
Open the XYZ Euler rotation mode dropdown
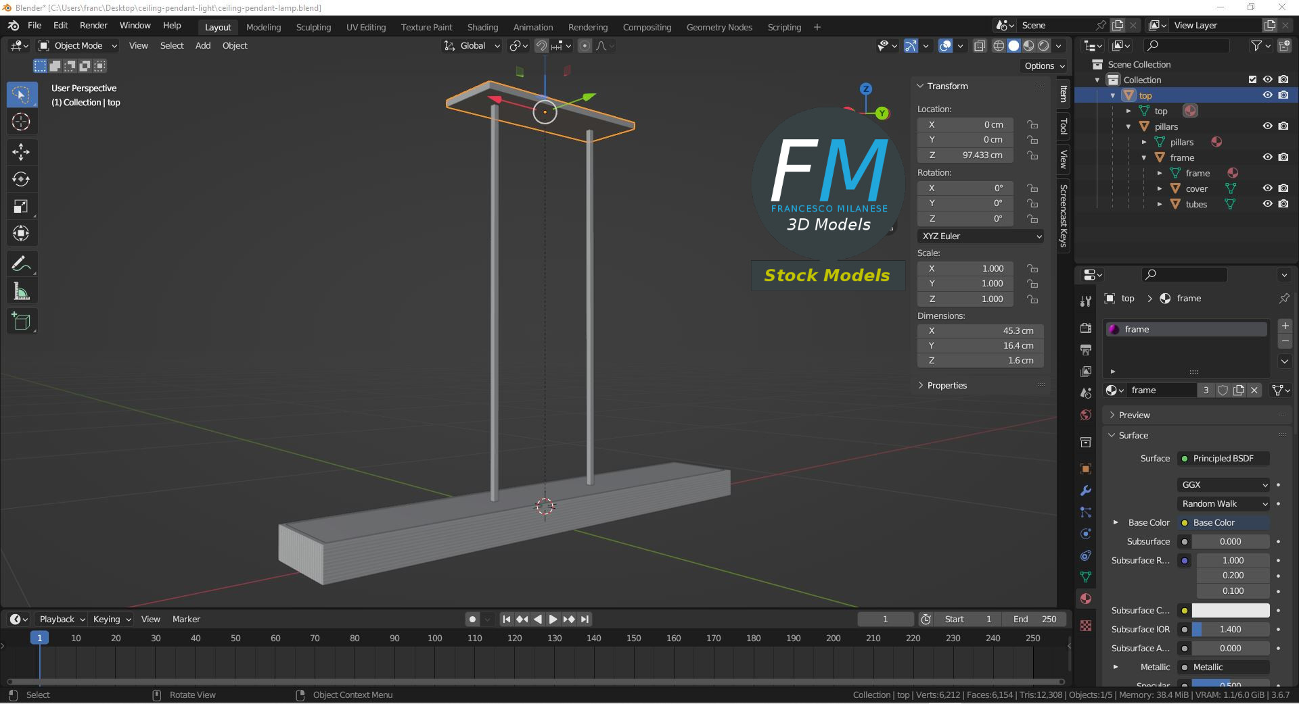click(980, 236)
